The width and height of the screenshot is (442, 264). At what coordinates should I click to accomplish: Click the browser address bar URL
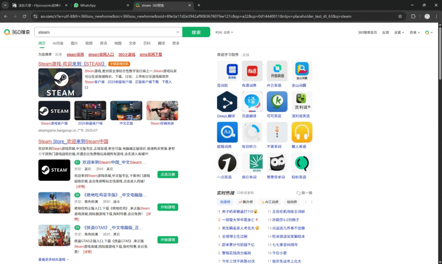[196, 16]
